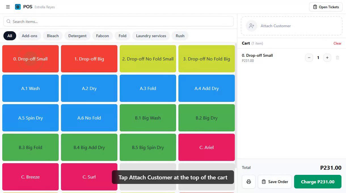Add B.5 Big Spin Dry item

click(148, 147)
